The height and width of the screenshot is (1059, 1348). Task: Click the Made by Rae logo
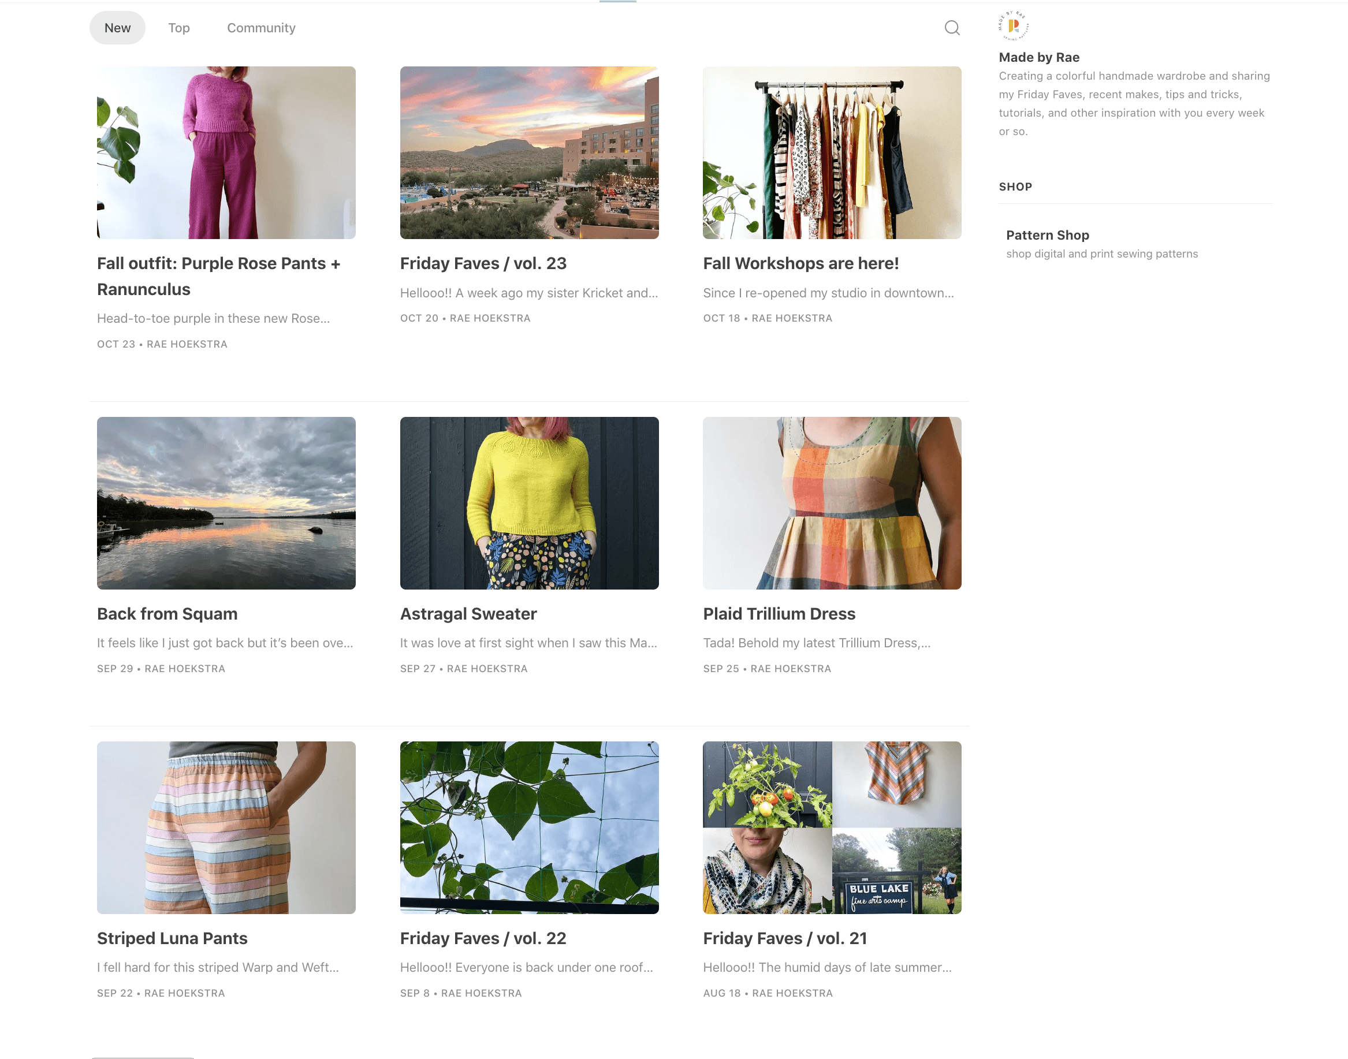pos(1013,26)
